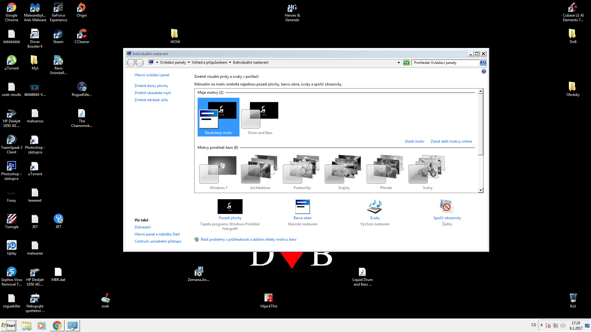
Task: Select the Drum and Bass theme
Action: [x=260, y=117]
